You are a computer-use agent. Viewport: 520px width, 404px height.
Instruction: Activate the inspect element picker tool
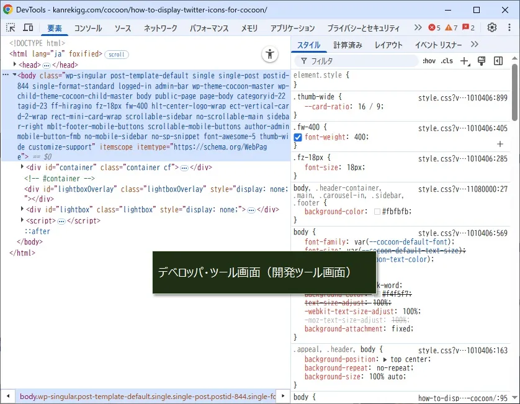[11, 28]
